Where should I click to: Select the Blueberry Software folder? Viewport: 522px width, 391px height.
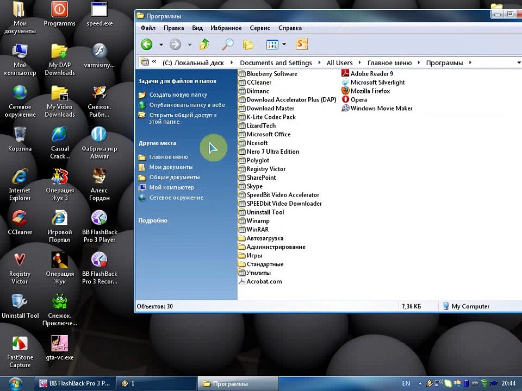[268, 73]
